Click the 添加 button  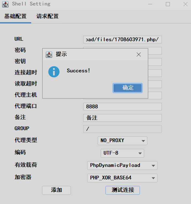click(56, 190)
